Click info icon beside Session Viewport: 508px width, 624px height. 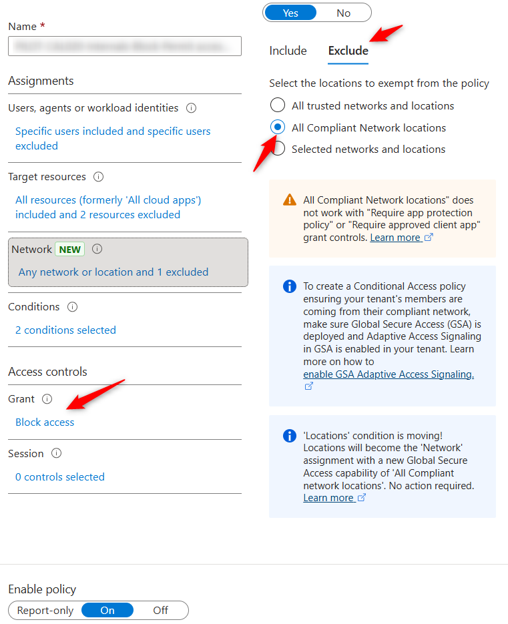pos(56,454)
